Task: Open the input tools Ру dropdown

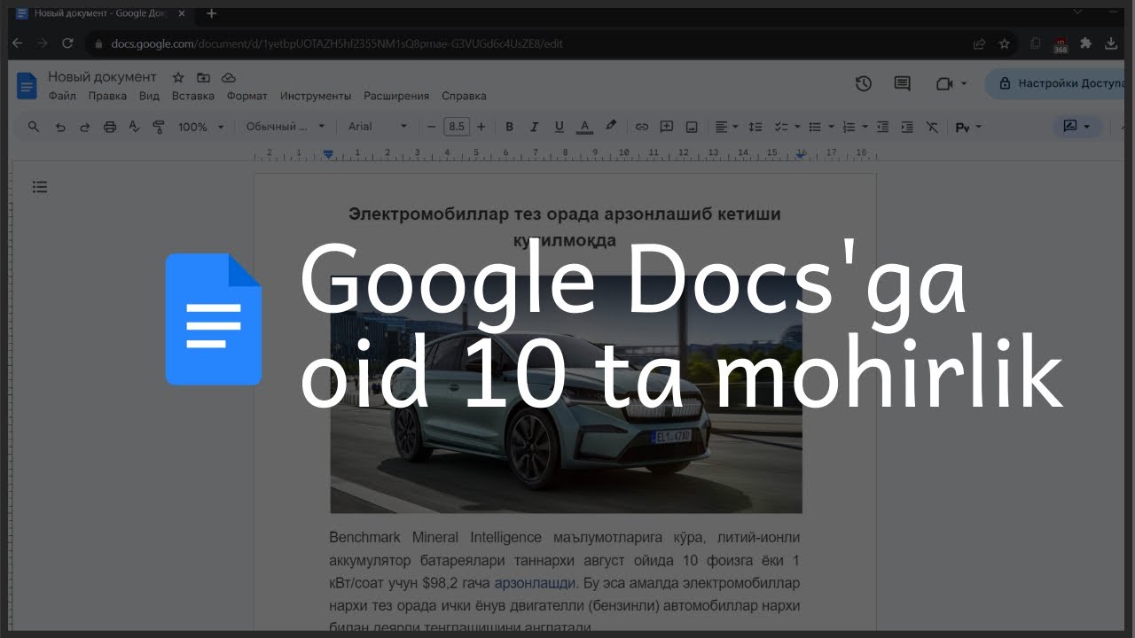Action: 968,127
